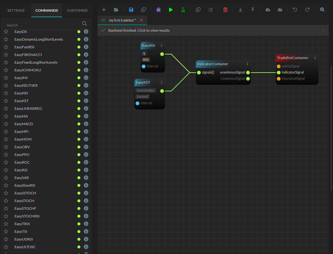Open the chartIndex field on EasyKST node
The image size is (333, 254).
click(x=145, y=90)
